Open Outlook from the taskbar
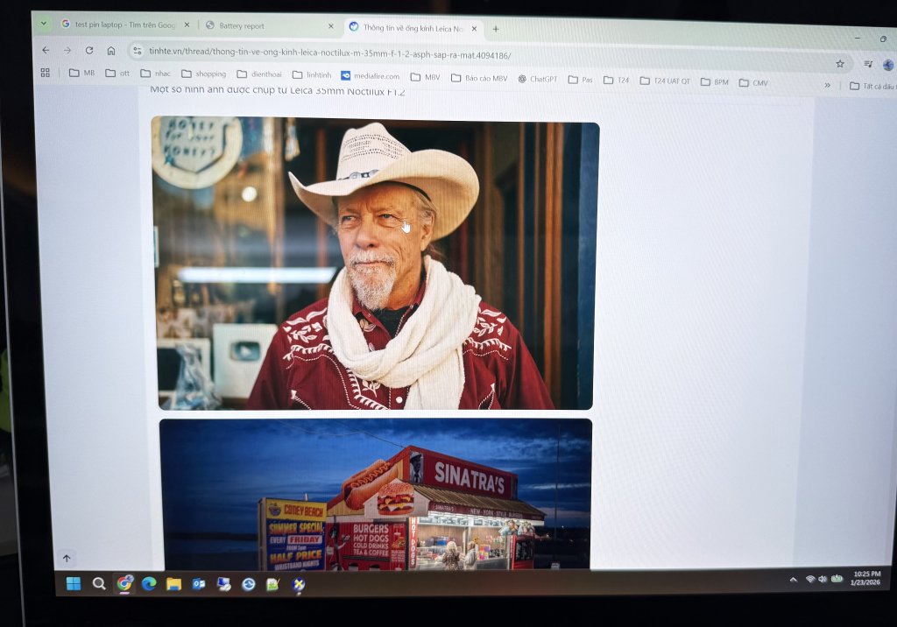This screenshot has height=627, width=897. pos(199,584)
